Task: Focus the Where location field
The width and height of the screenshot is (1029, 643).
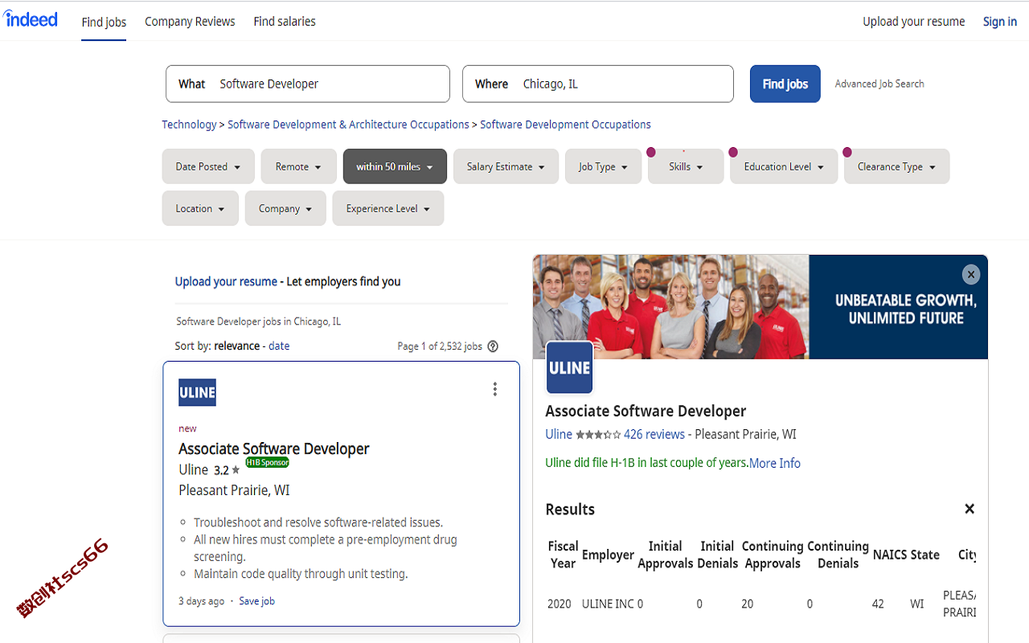Action: pos(598,84)
